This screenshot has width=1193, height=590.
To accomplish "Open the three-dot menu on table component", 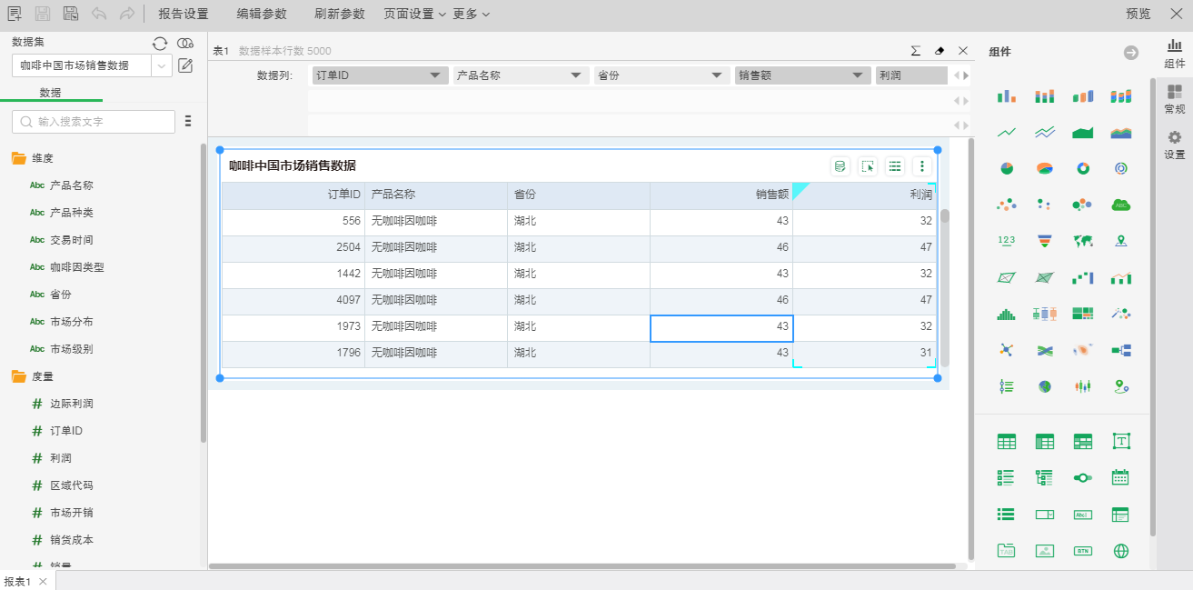I will point(922,165).
